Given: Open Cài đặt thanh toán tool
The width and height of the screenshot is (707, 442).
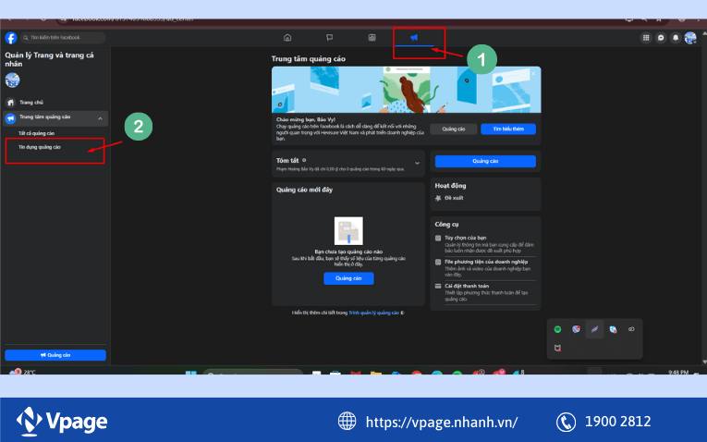Looking at the screenshot, I should (485, 292).
